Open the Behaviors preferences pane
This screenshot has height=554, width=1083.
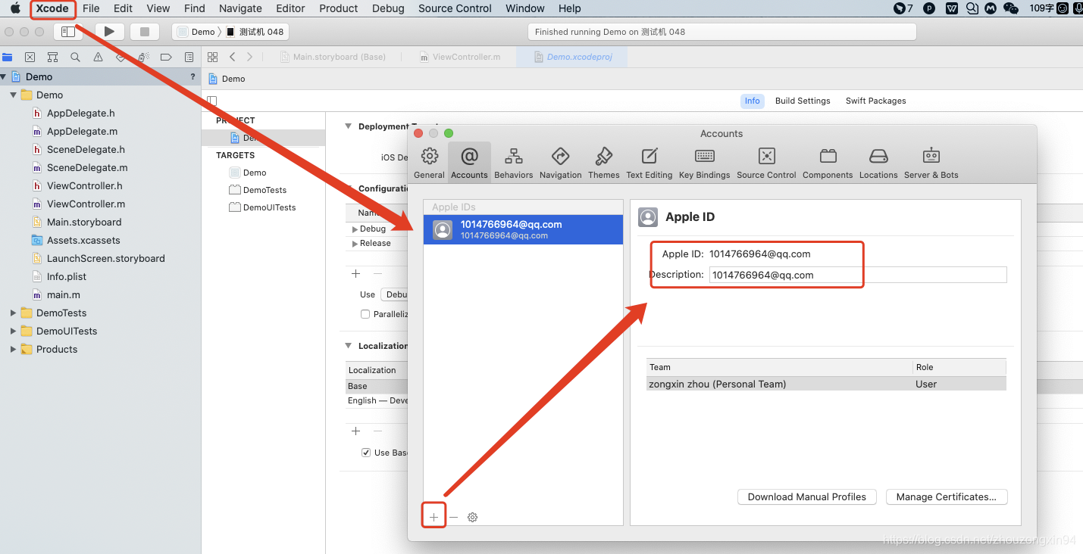point(513,163)
